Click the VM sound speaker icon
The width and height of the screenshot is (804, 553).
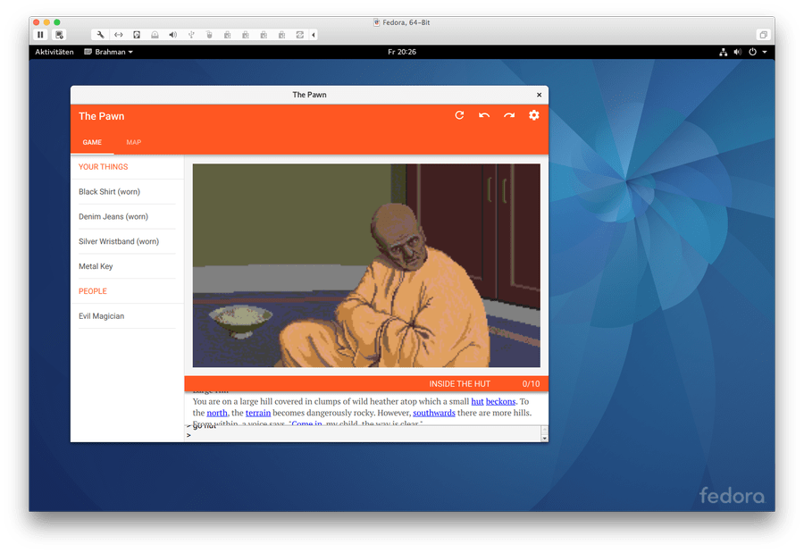[x=174, y=35]
